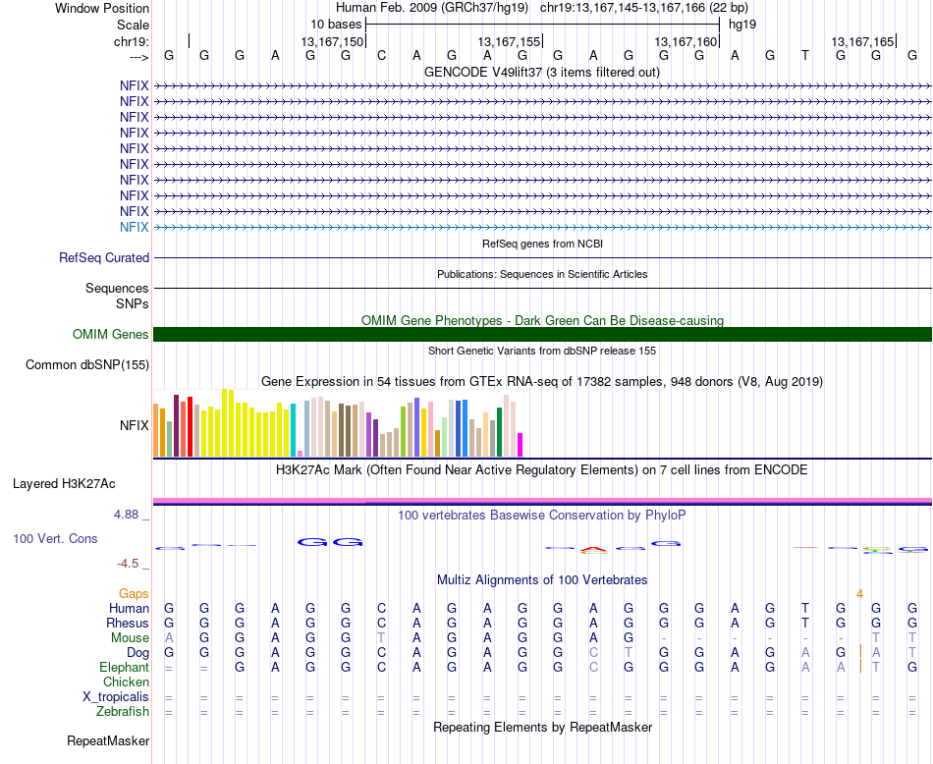Click the 13,167,155 ruler coordinate

[509, 41]
